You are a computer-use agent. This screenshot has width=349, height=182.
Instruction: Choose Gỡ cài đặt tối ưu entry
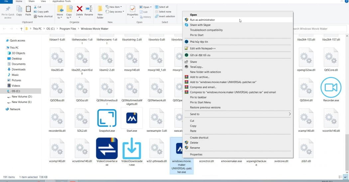[238, 55]
